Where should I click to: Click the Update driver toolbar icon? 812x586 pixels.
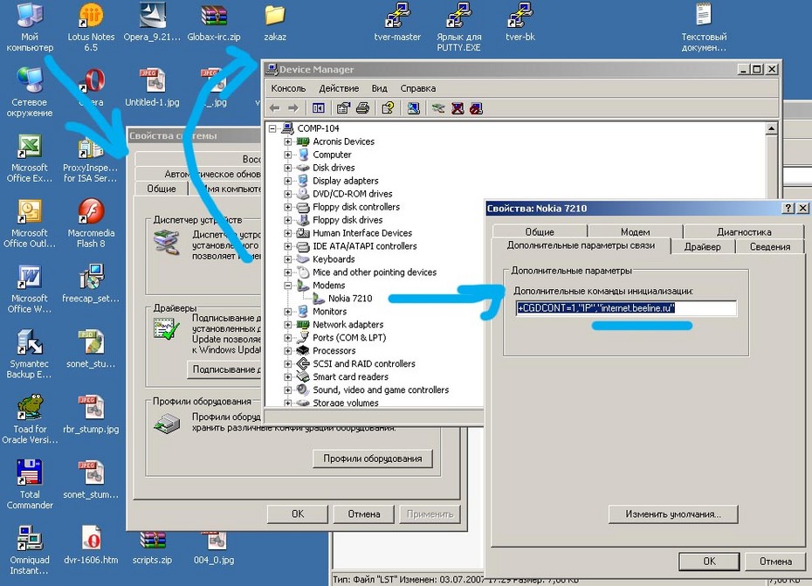[x=438, y=107]
